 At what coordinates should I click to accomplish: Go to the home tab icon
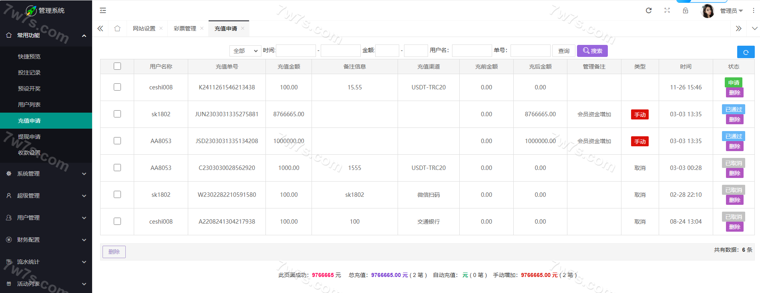pos(117,28)
